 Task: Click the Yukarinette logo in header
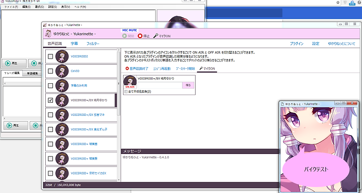tap(48, 34)
